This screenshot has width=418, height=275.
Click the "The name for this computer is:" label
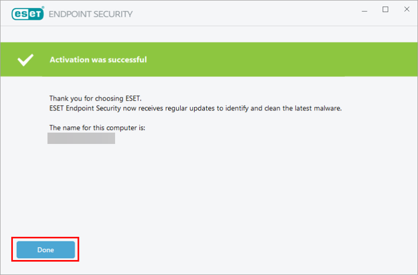[x=97, y=127]
